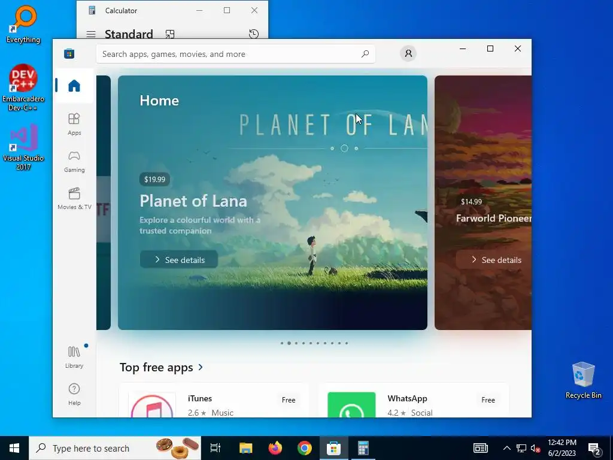Open News and interests taskbar icon
The height and width of the screenshot is (460, 613).
481,448
